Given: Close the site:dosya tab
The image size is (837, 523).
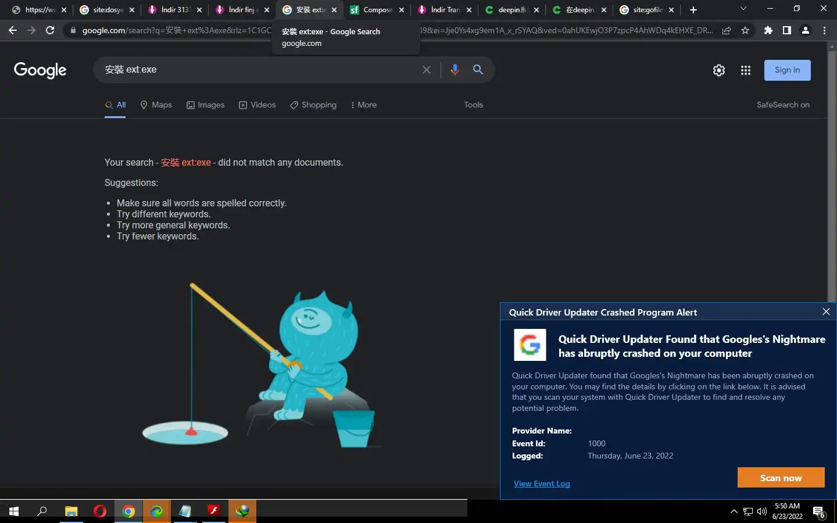Looking at the screenshot, I should (x=132, y=10).
